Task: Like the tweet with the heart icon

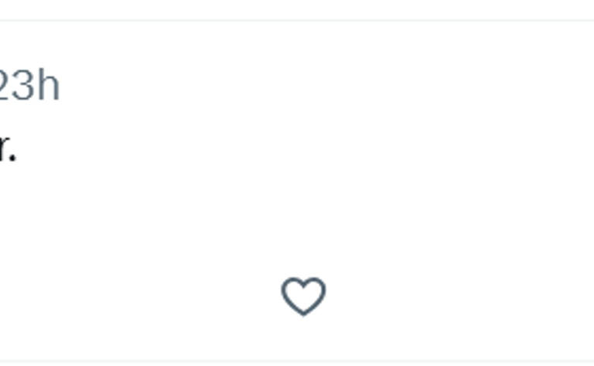Action: pos(303,297)
